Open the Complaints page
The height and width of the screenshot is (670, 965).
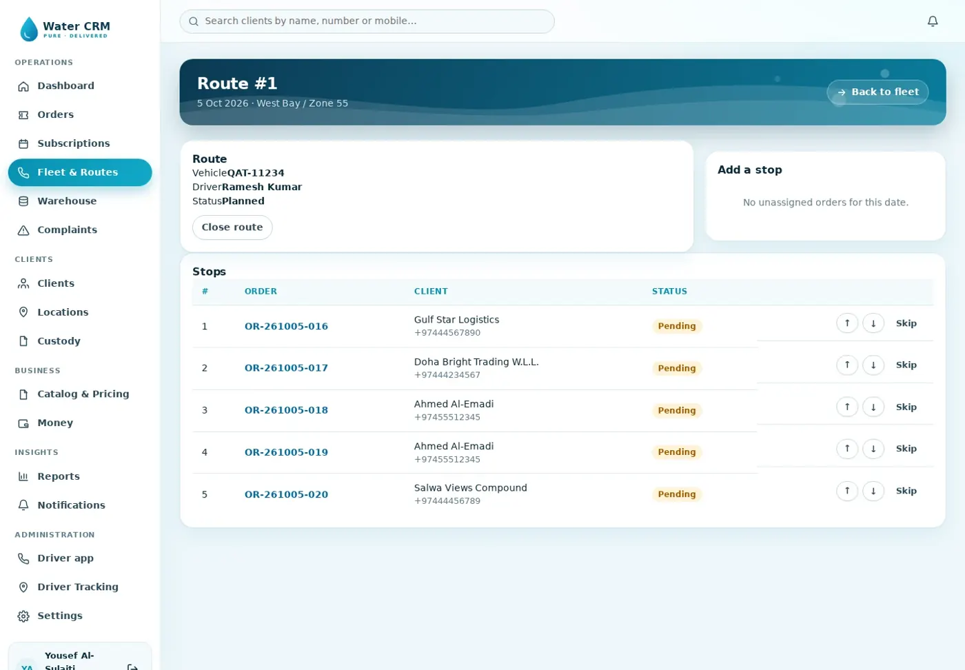tap(80, 230)
